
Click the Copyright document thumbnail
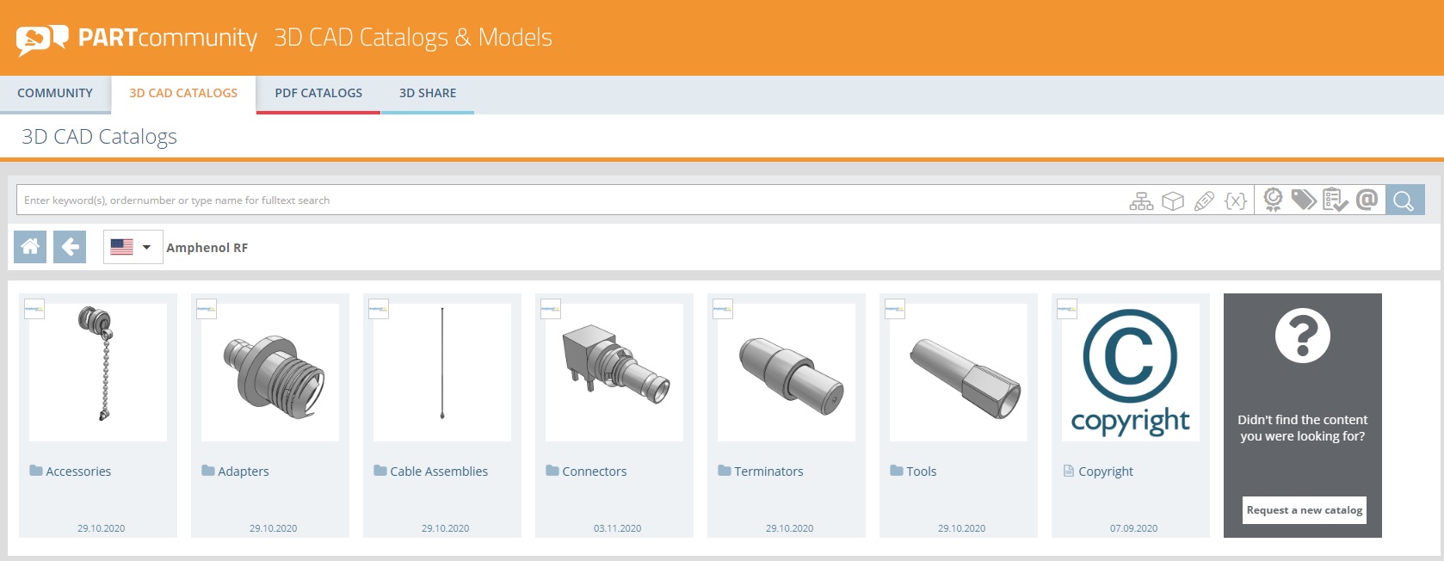click(1131, 373)
